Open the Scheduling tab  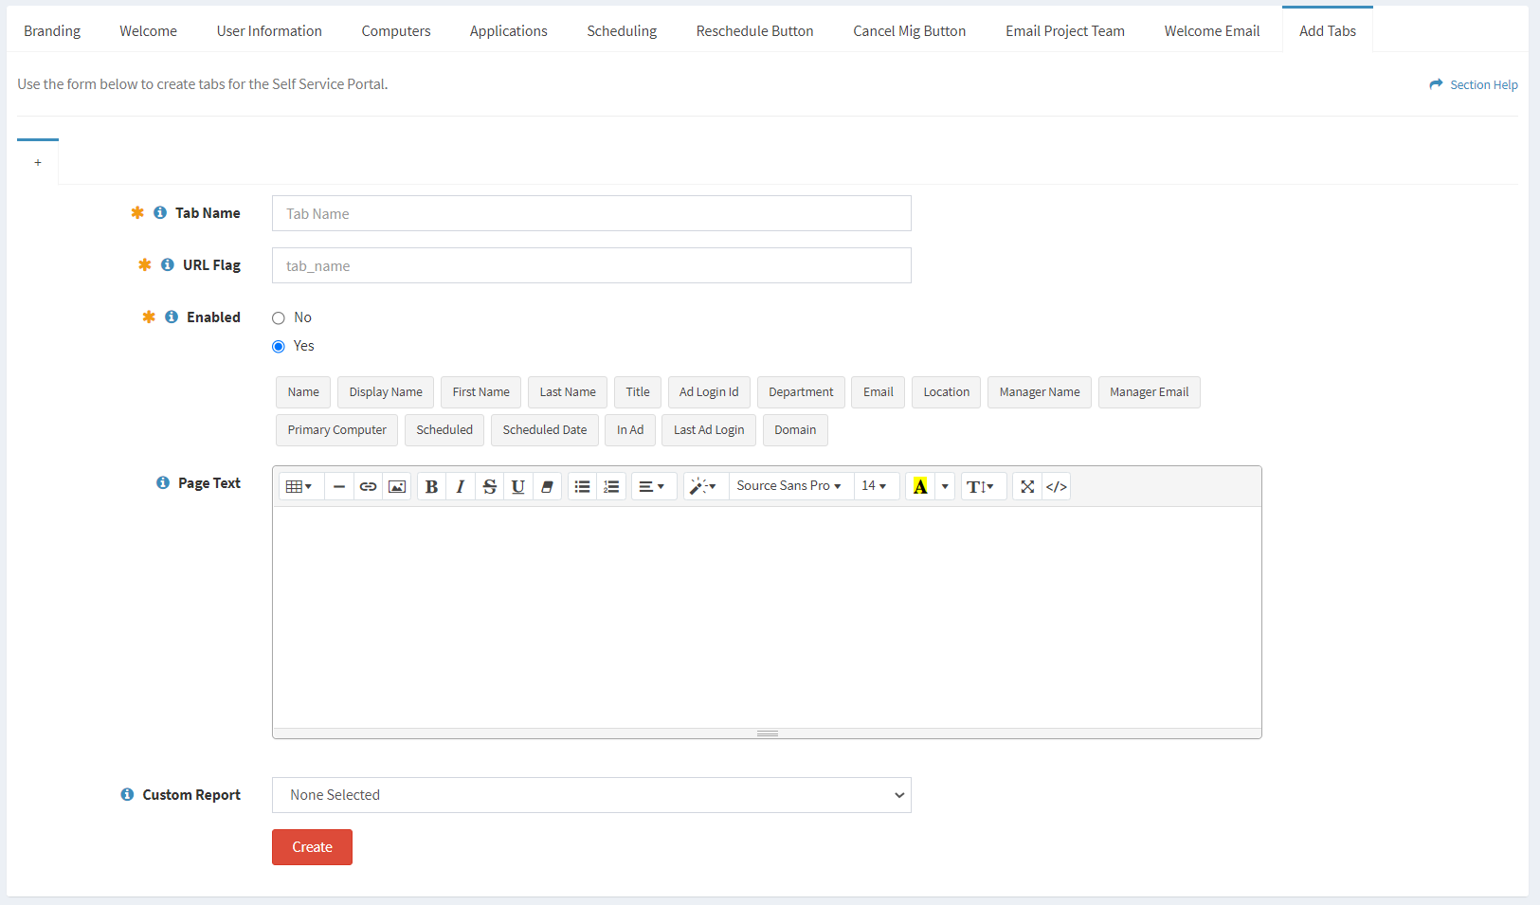(622, 29)
